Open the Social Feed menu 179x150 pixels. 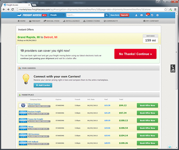point(52,21)
